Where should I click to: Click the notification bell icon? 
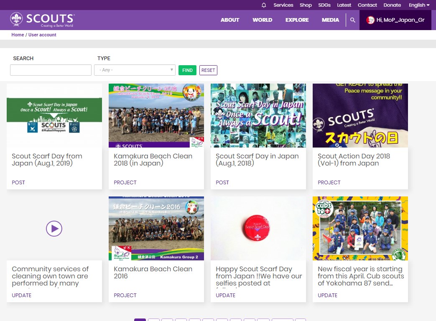click(264, 5)
